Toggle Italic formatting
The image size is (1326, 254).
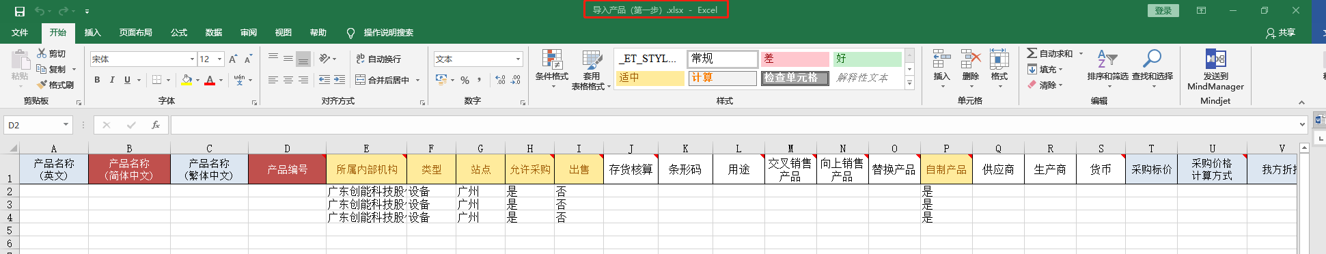(x=112, y=80)
